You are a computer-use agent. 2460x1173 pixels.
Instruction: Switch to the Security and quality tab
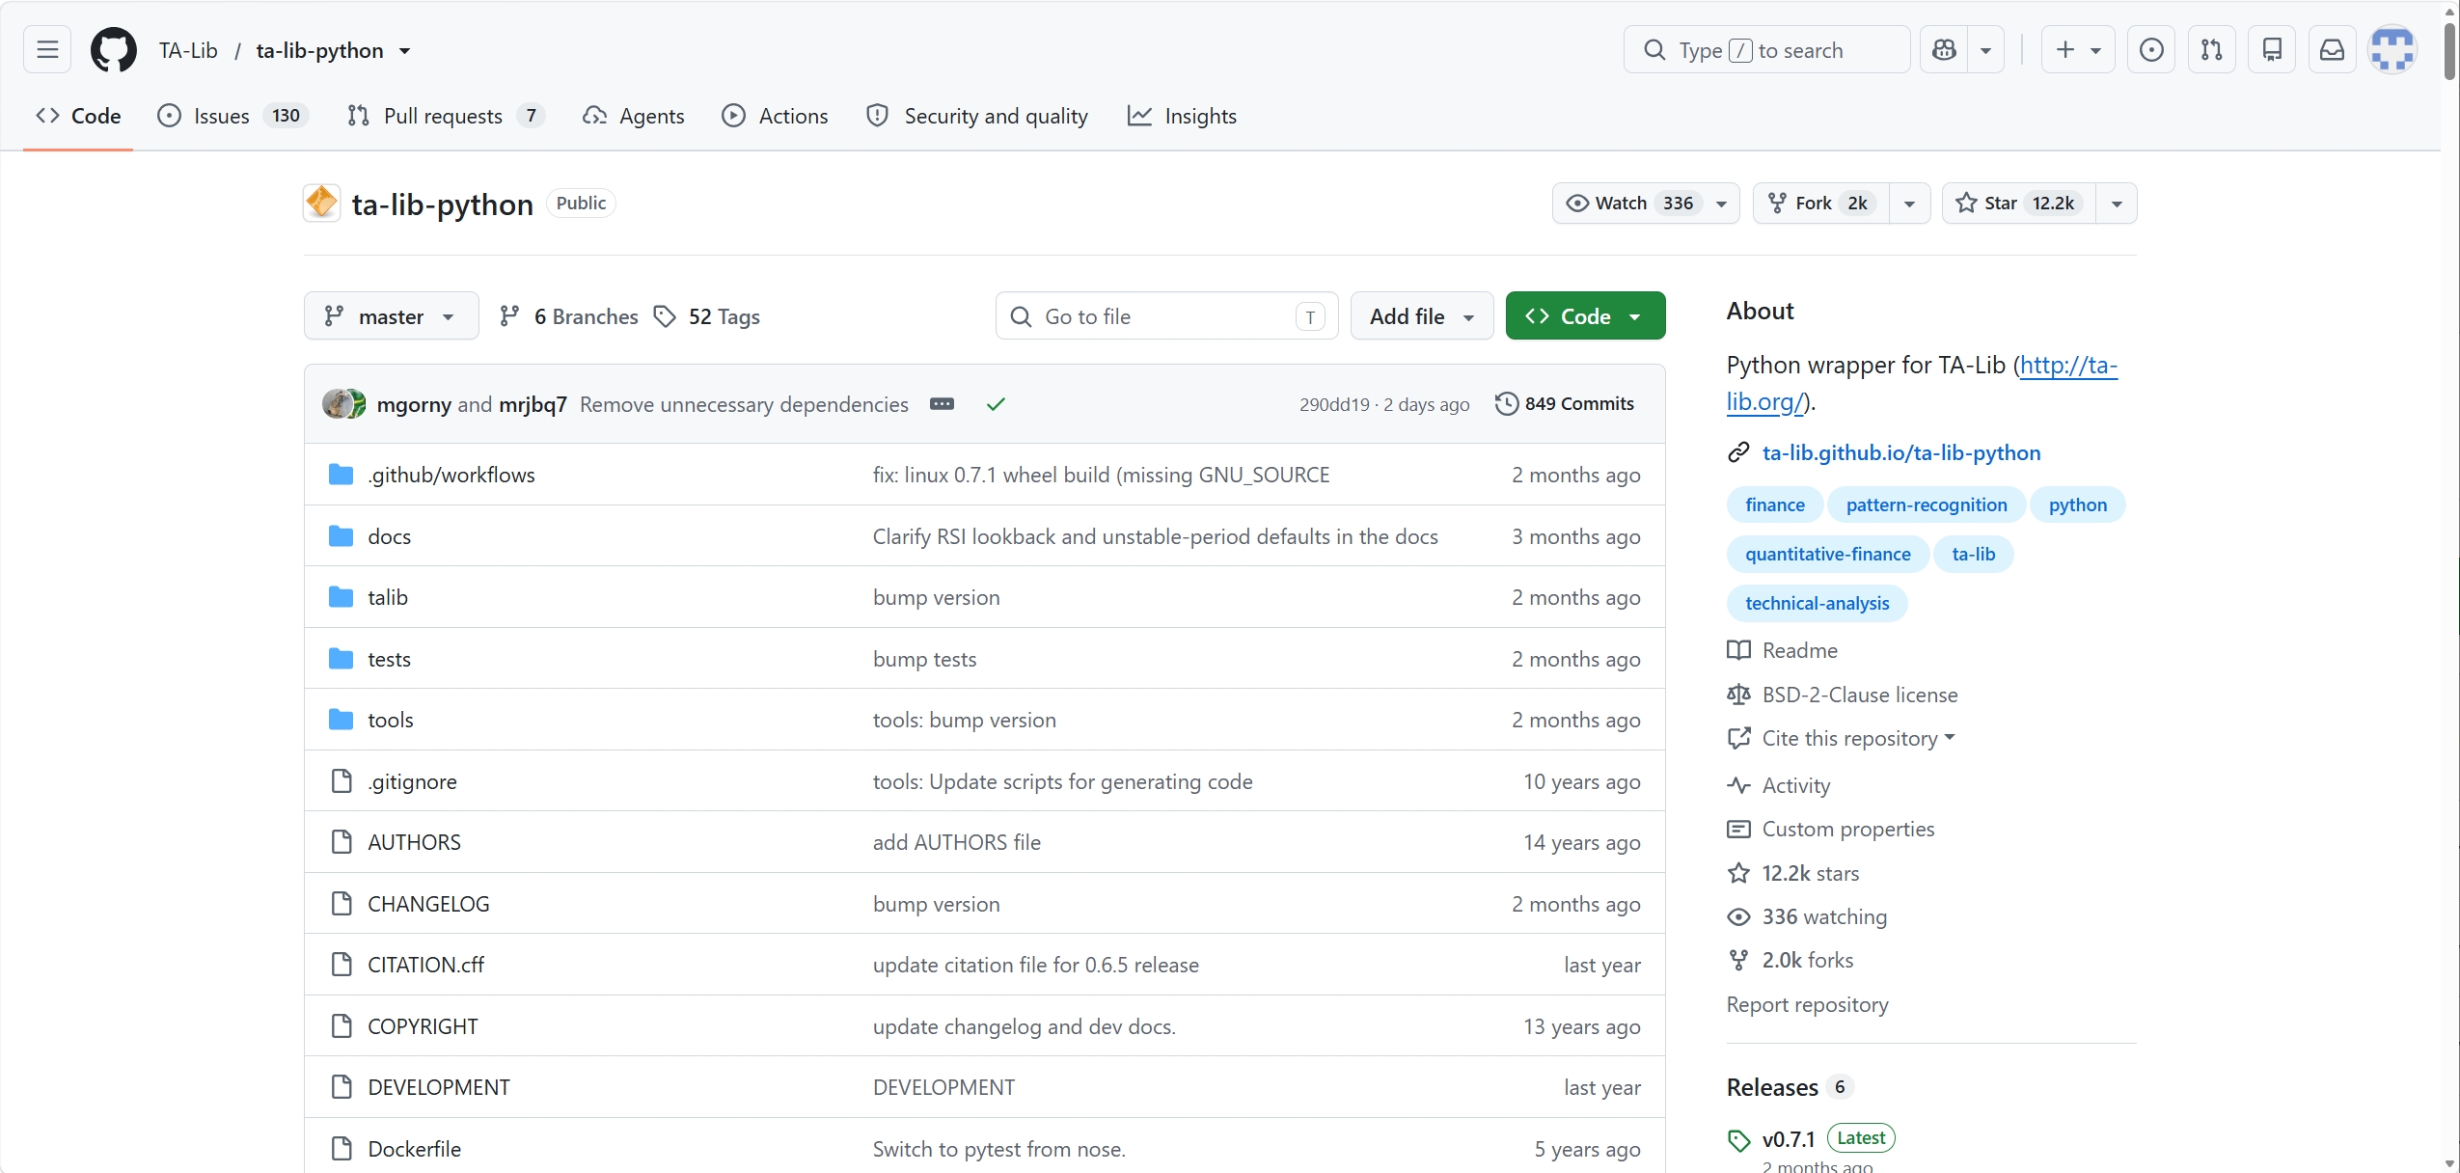point(977,116)
